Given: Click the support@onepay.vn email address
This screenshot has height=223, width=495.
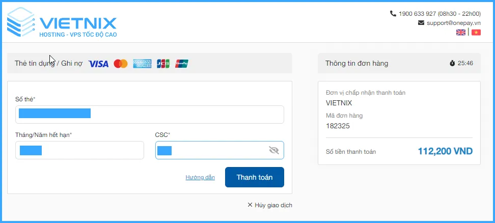Looking at the screenshot, I should tap(454, 23).
